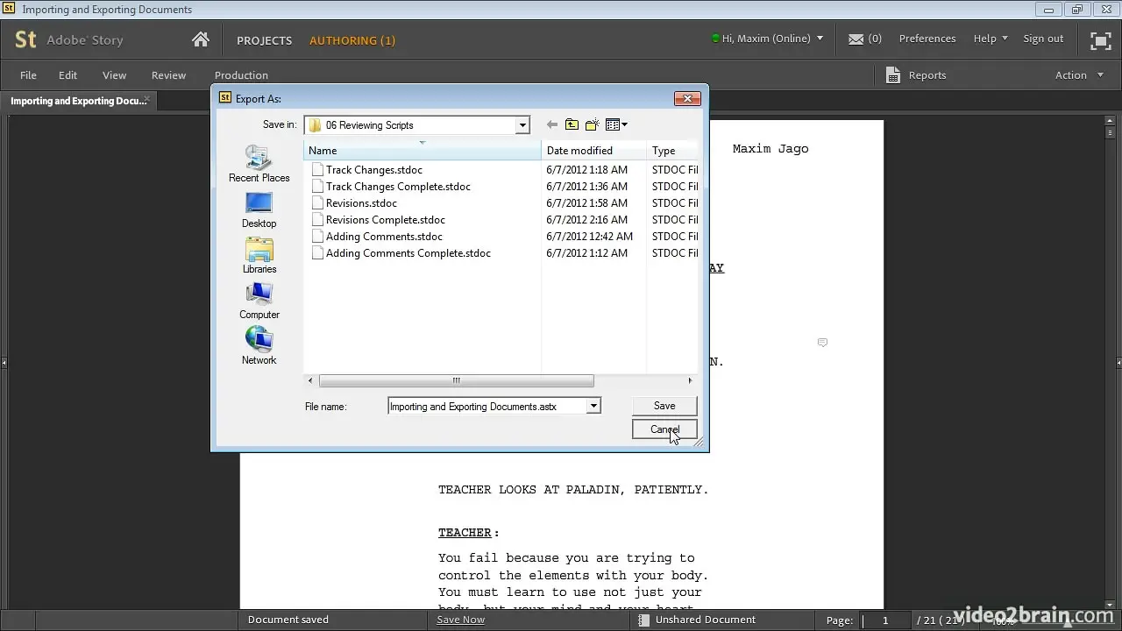1122x631 pixels.
Task: Open the Reports document icon
Action: pos(893,75)
